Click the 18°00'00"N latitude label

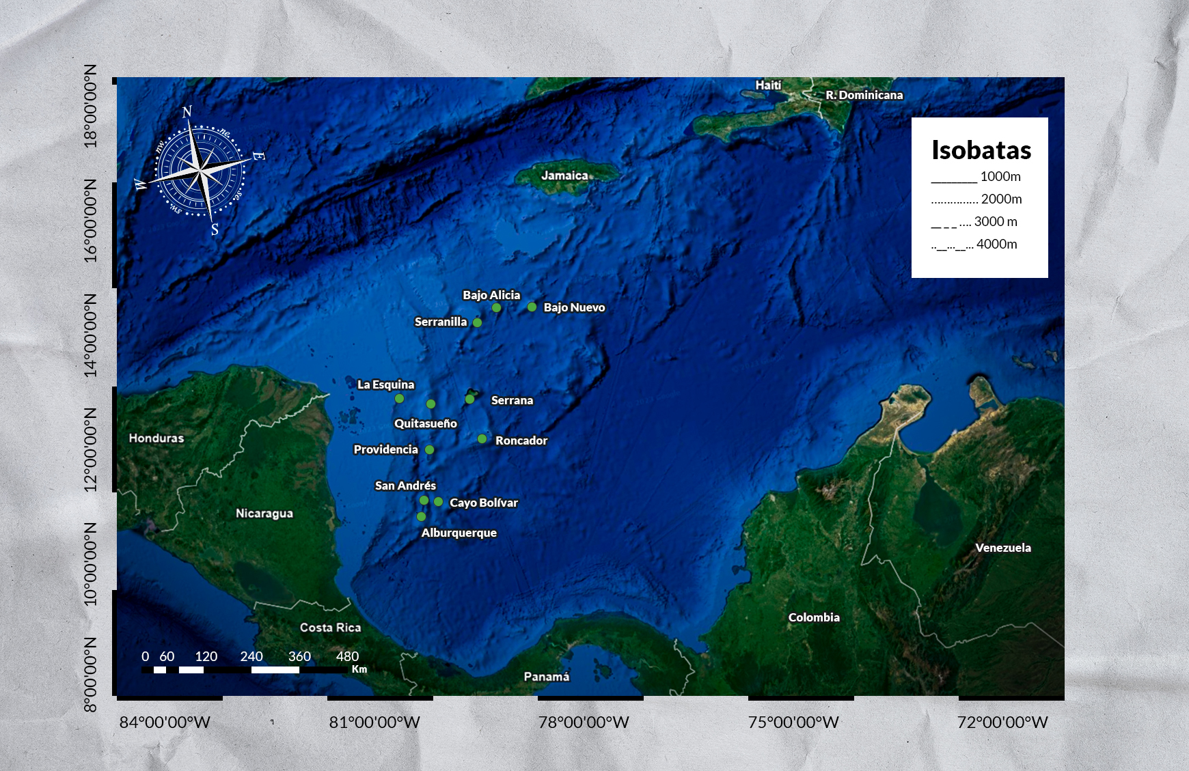[90, 107]
